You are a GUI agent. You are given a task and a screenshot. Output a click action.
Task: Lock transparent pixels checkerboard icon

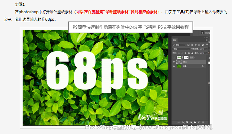(179, 53)
